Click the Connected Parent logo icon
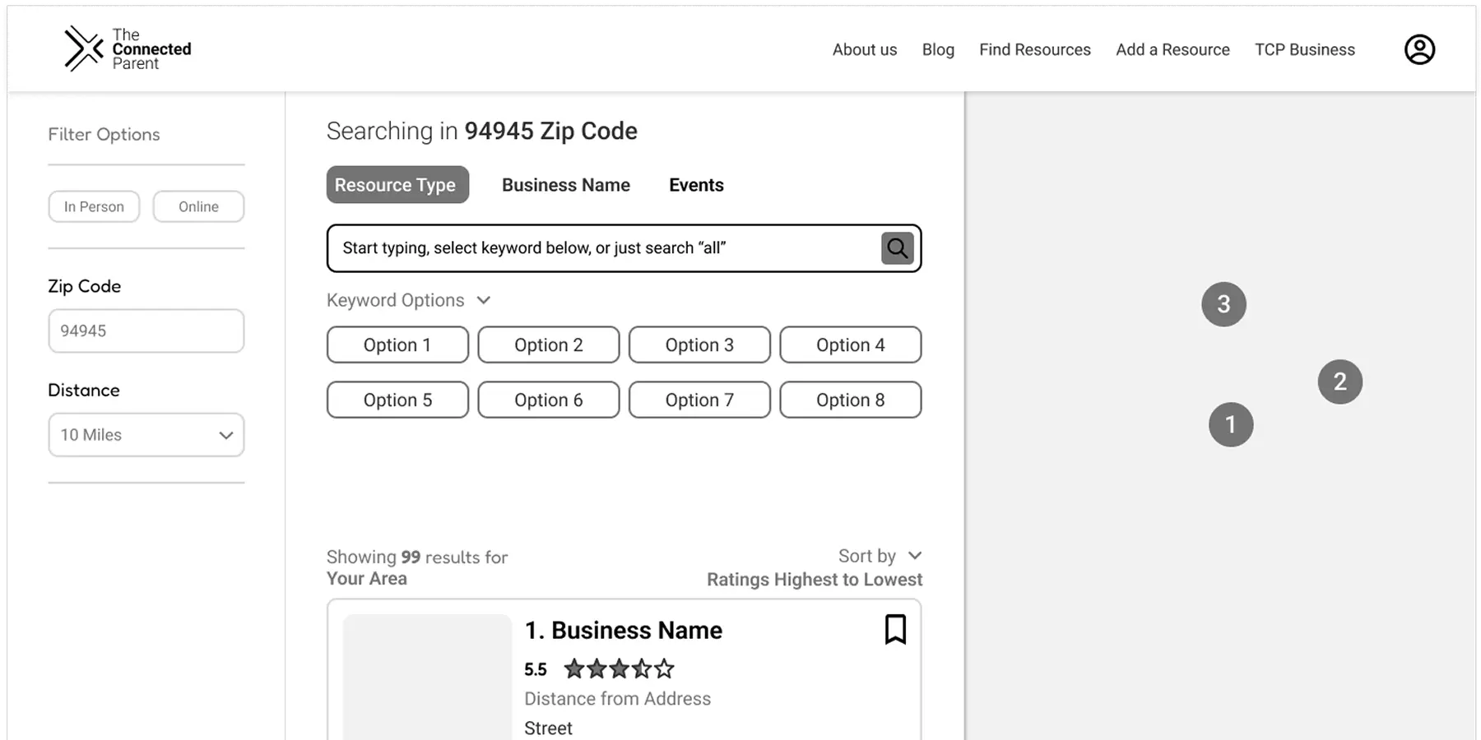This screenshot has width=1481, height=740. pos(82,49)
